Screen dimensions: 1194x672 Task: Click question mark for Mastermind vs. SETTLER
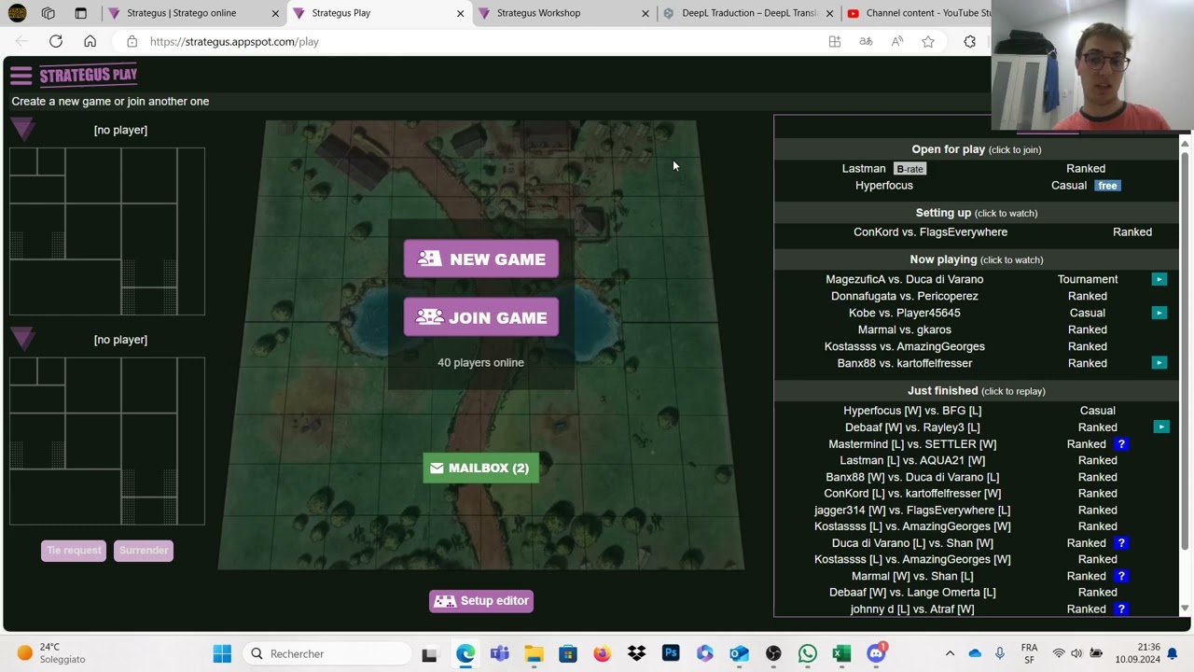(x=1121, y=444)
